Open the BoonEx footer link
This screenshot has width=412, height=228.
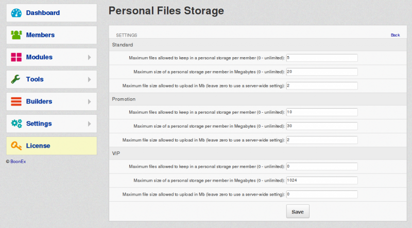pyautogui.click(x=18, y=162)
